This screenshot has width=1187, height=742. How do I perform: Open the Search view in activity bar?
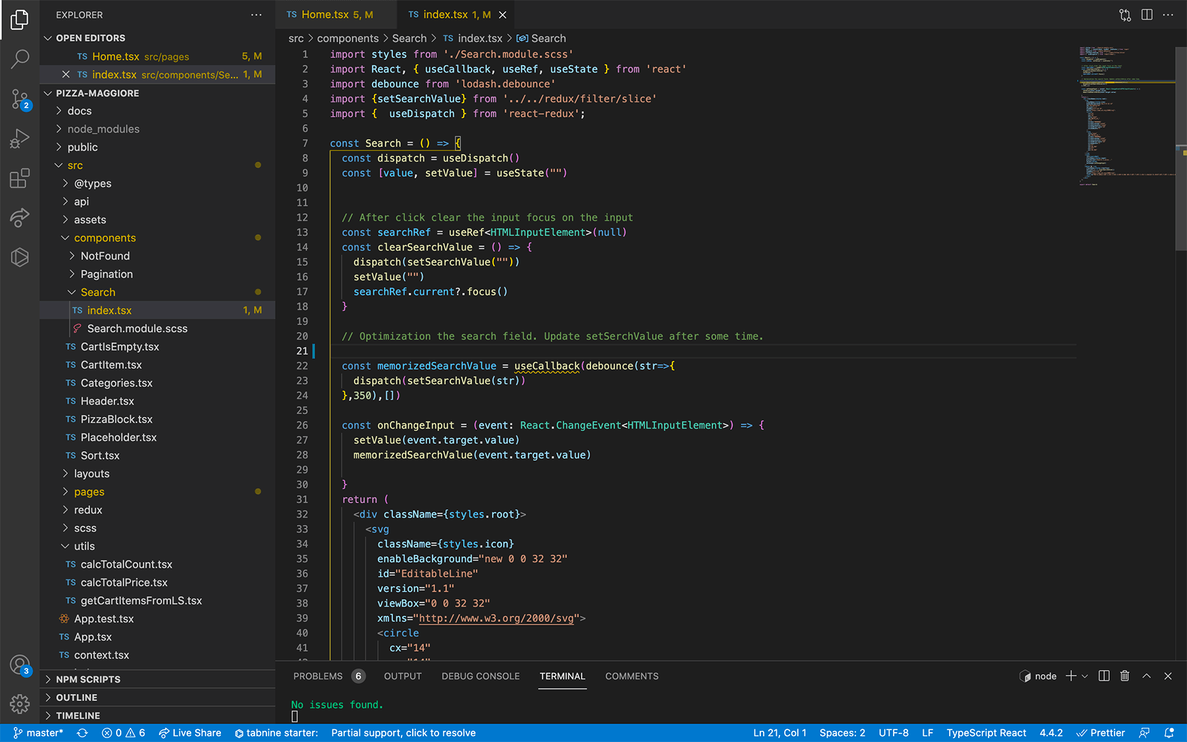[x=20, y=59]
